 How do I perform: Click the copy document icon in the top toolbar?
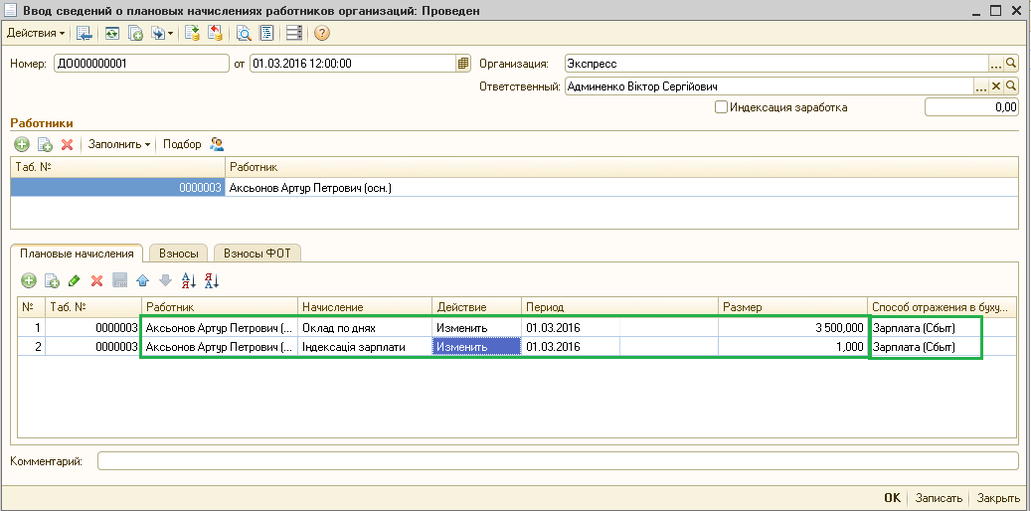(135, 33)
